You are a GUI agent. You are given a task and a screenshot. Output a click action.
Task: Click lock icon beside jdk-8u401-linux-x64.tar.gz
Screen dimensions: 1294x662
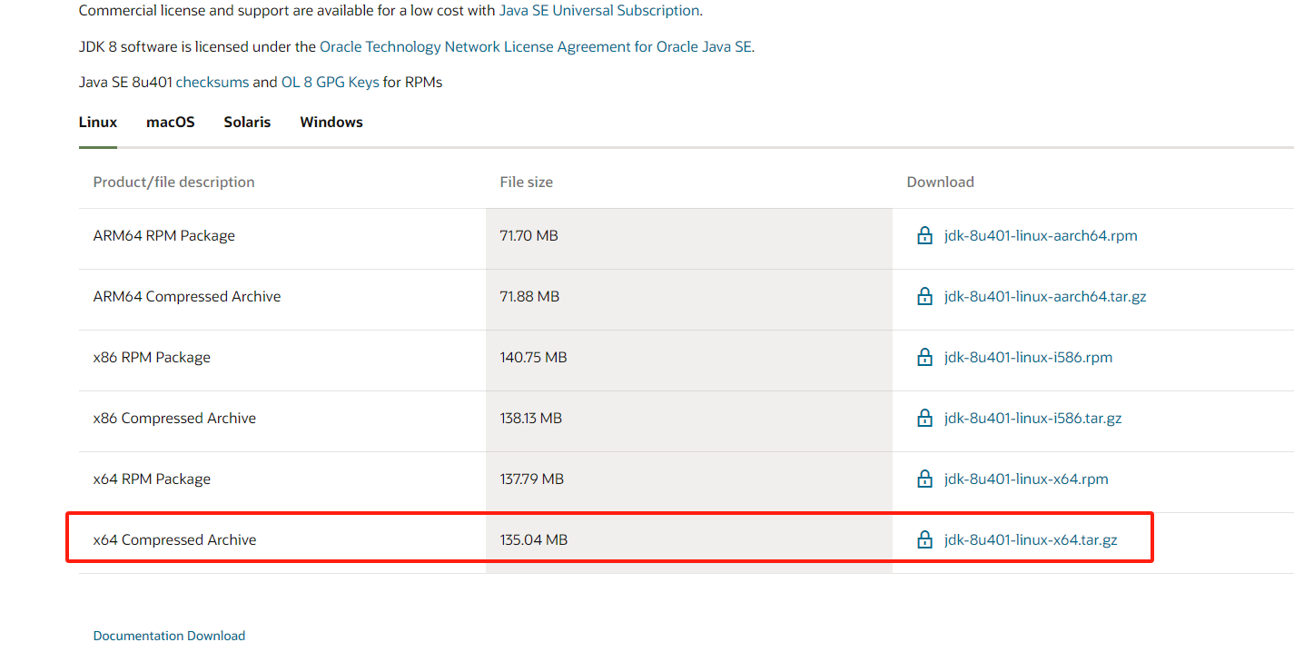coord(924,540)
